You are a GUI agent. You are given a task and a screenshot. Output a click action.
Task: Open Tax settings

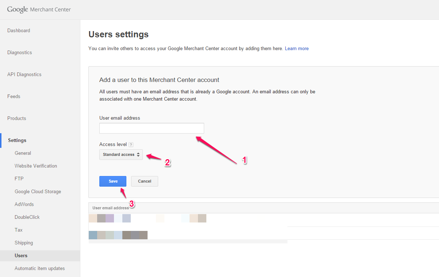pos(19,230)
